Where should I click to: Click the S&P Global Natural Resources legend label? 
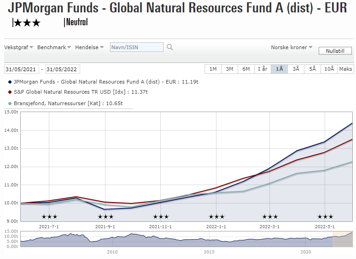[x=81, y=92]
